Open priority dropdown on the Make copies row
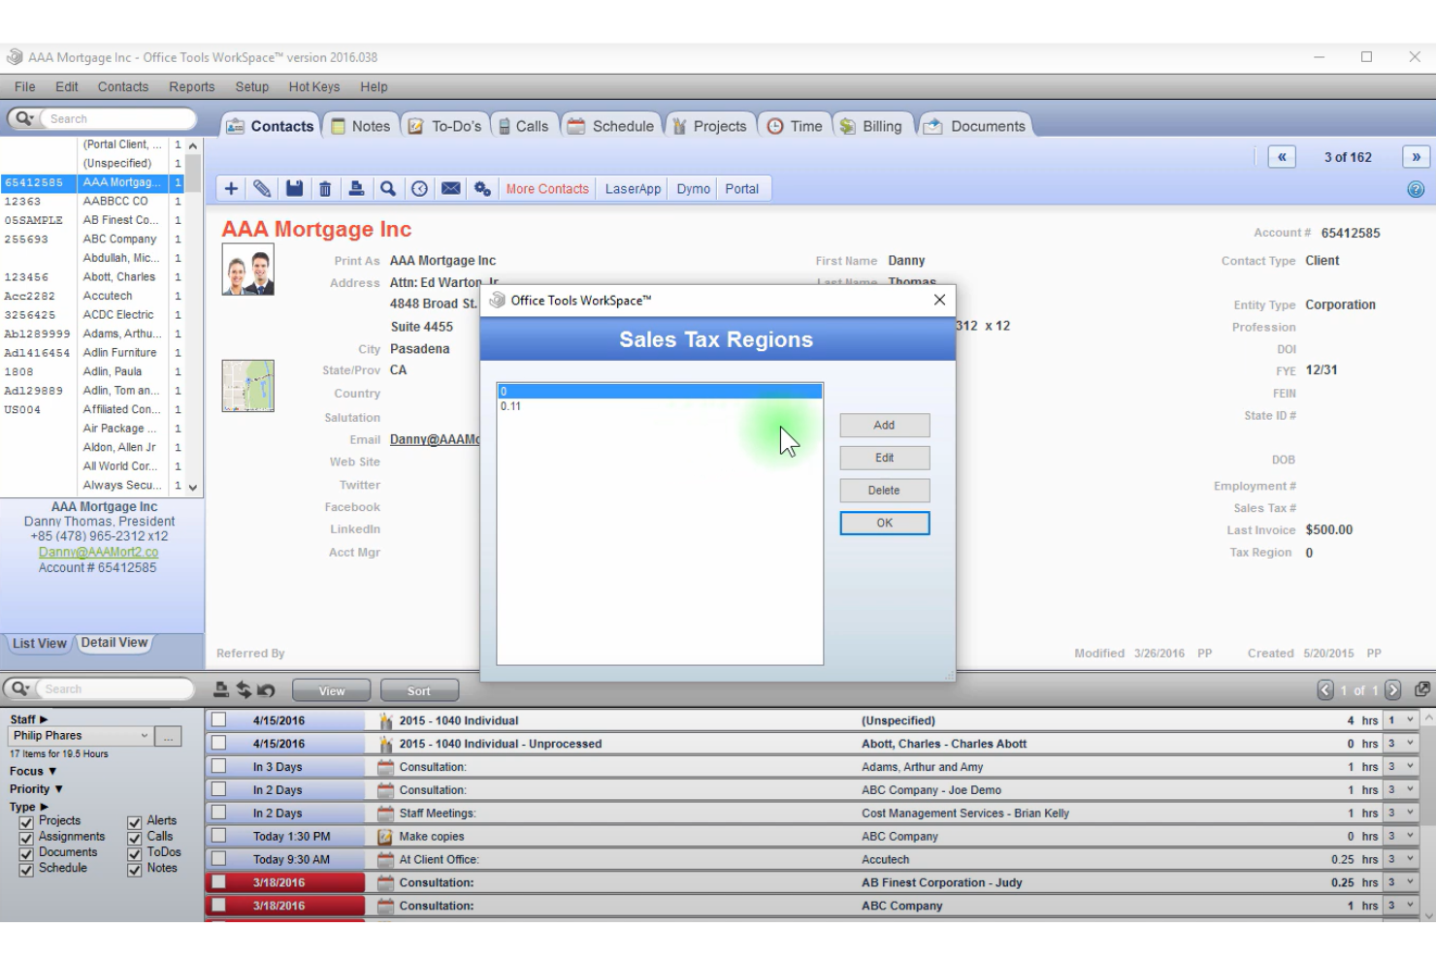 (x=1400, y=837)
